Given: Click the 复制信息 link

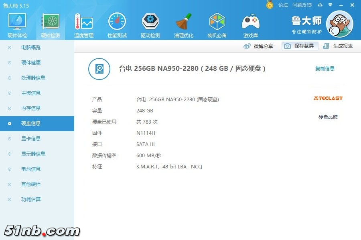Looking at the screenshot, I should coord(324,69).
